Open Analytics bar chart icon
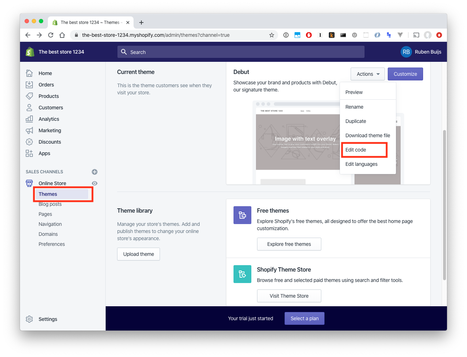Screen dimensions: 467x357 pos(29,119)
